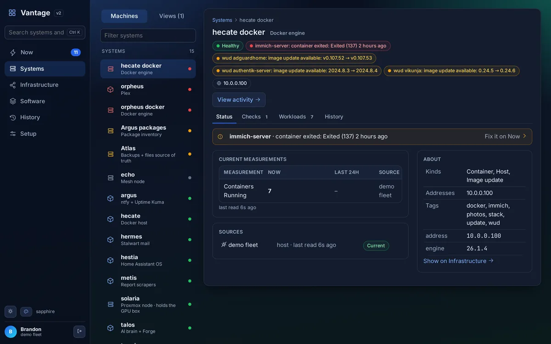Click the wud vikunja update badge
This screenshot has height=344, width=551.
click(x=451, y=71)
